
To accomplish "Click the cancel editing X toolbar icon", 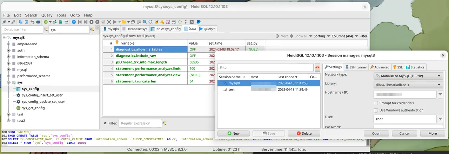I will point(109,22).
